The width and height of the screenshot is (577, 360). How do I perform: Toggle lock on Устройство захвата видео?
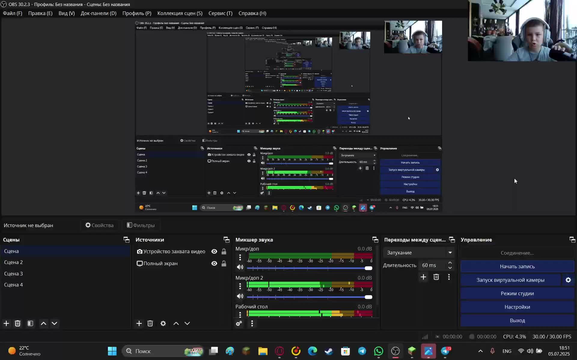224,251
